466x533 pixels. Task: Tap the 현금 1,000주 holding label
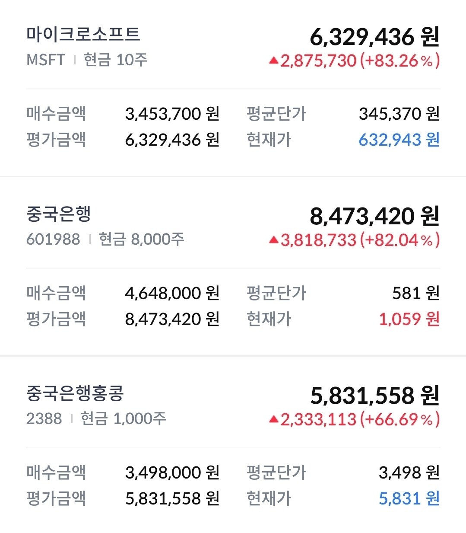pos(123,418)
